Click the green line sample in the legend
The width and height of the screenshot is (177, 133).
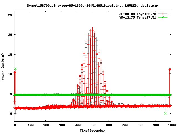coord(163,17)
